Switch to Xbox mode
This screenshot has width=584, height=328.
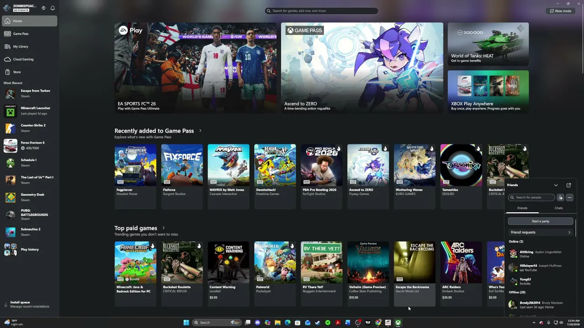point(560,11)
